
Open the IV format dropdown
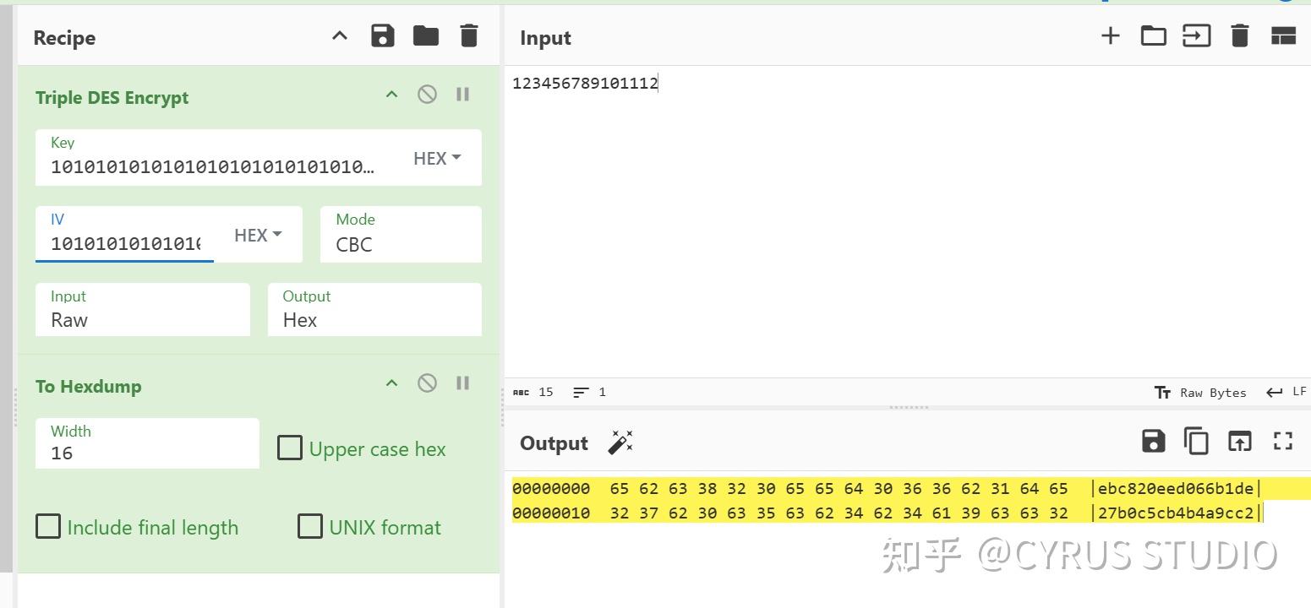pyautogui.click(x=258, y=235)
